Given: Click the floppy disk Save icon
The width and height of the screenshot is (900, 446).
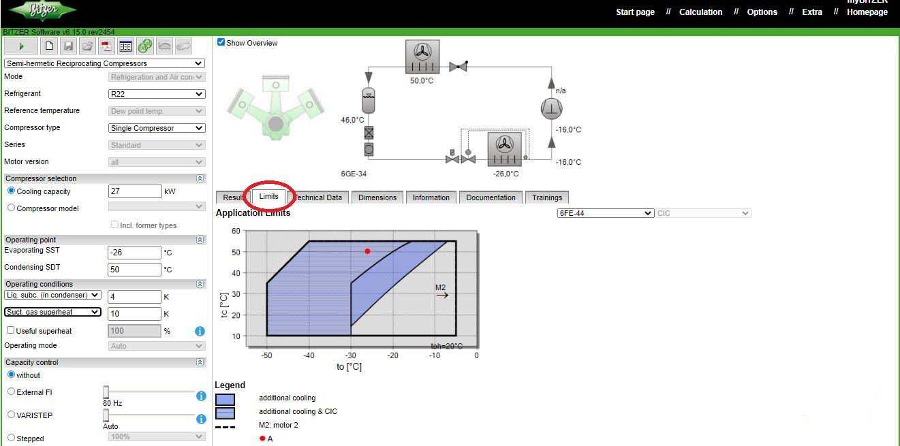Looking at the screenshot, I should coord(68,46).
